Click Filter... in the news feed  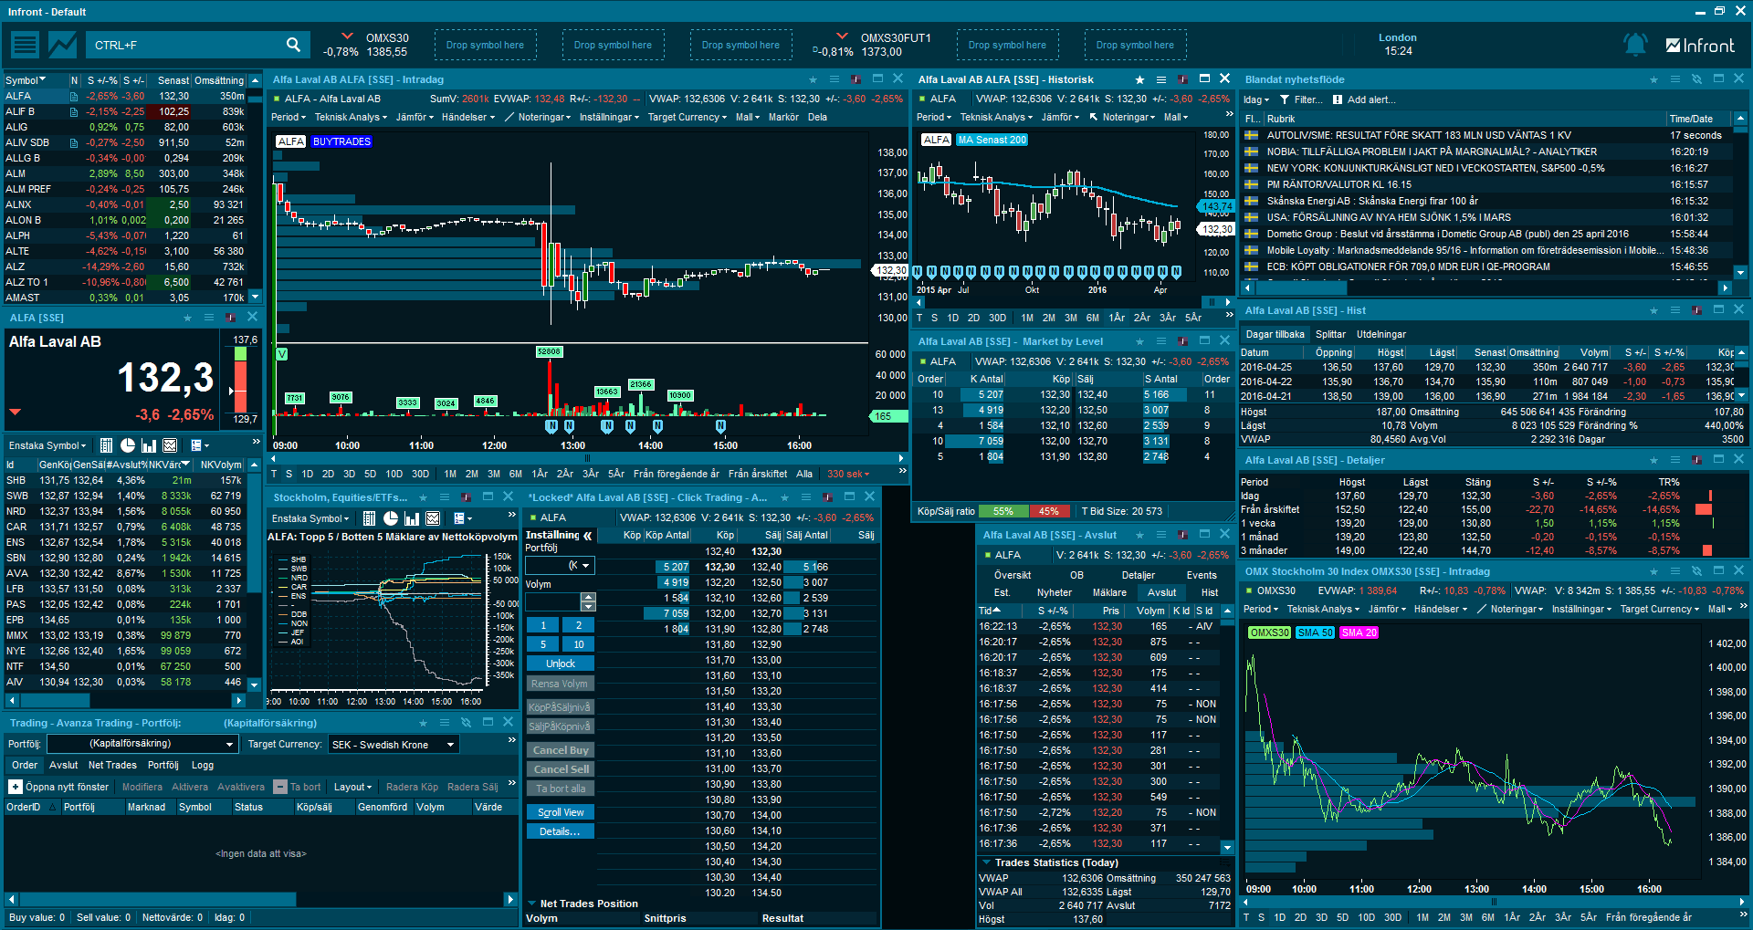pos(1301,99)
